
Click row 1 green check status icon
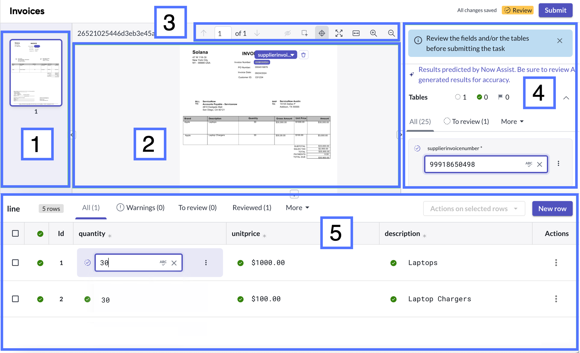point(40,263)
